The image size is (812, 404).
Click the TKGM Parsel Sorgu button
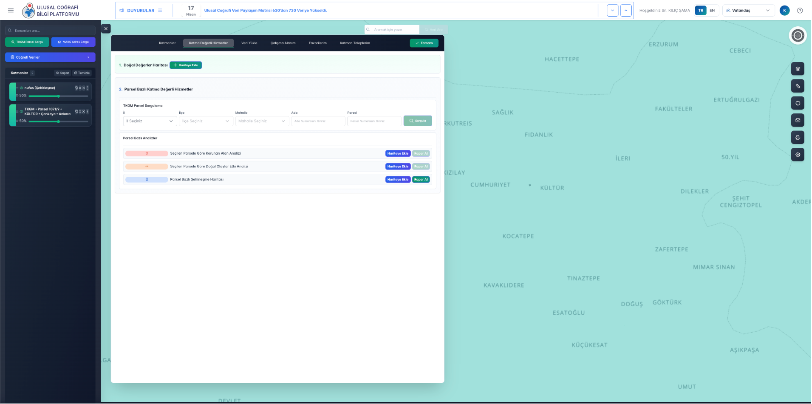pos(27,42)
